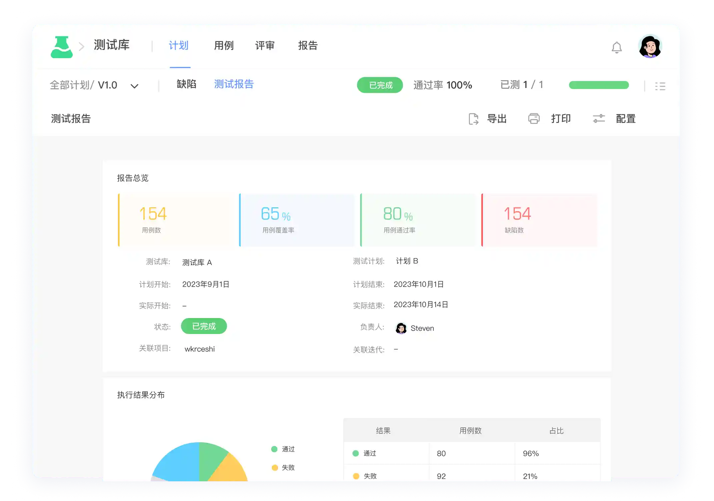Click the green test progress bar
714x501 pixels.
pyautogui.click(x=599, y=85)
